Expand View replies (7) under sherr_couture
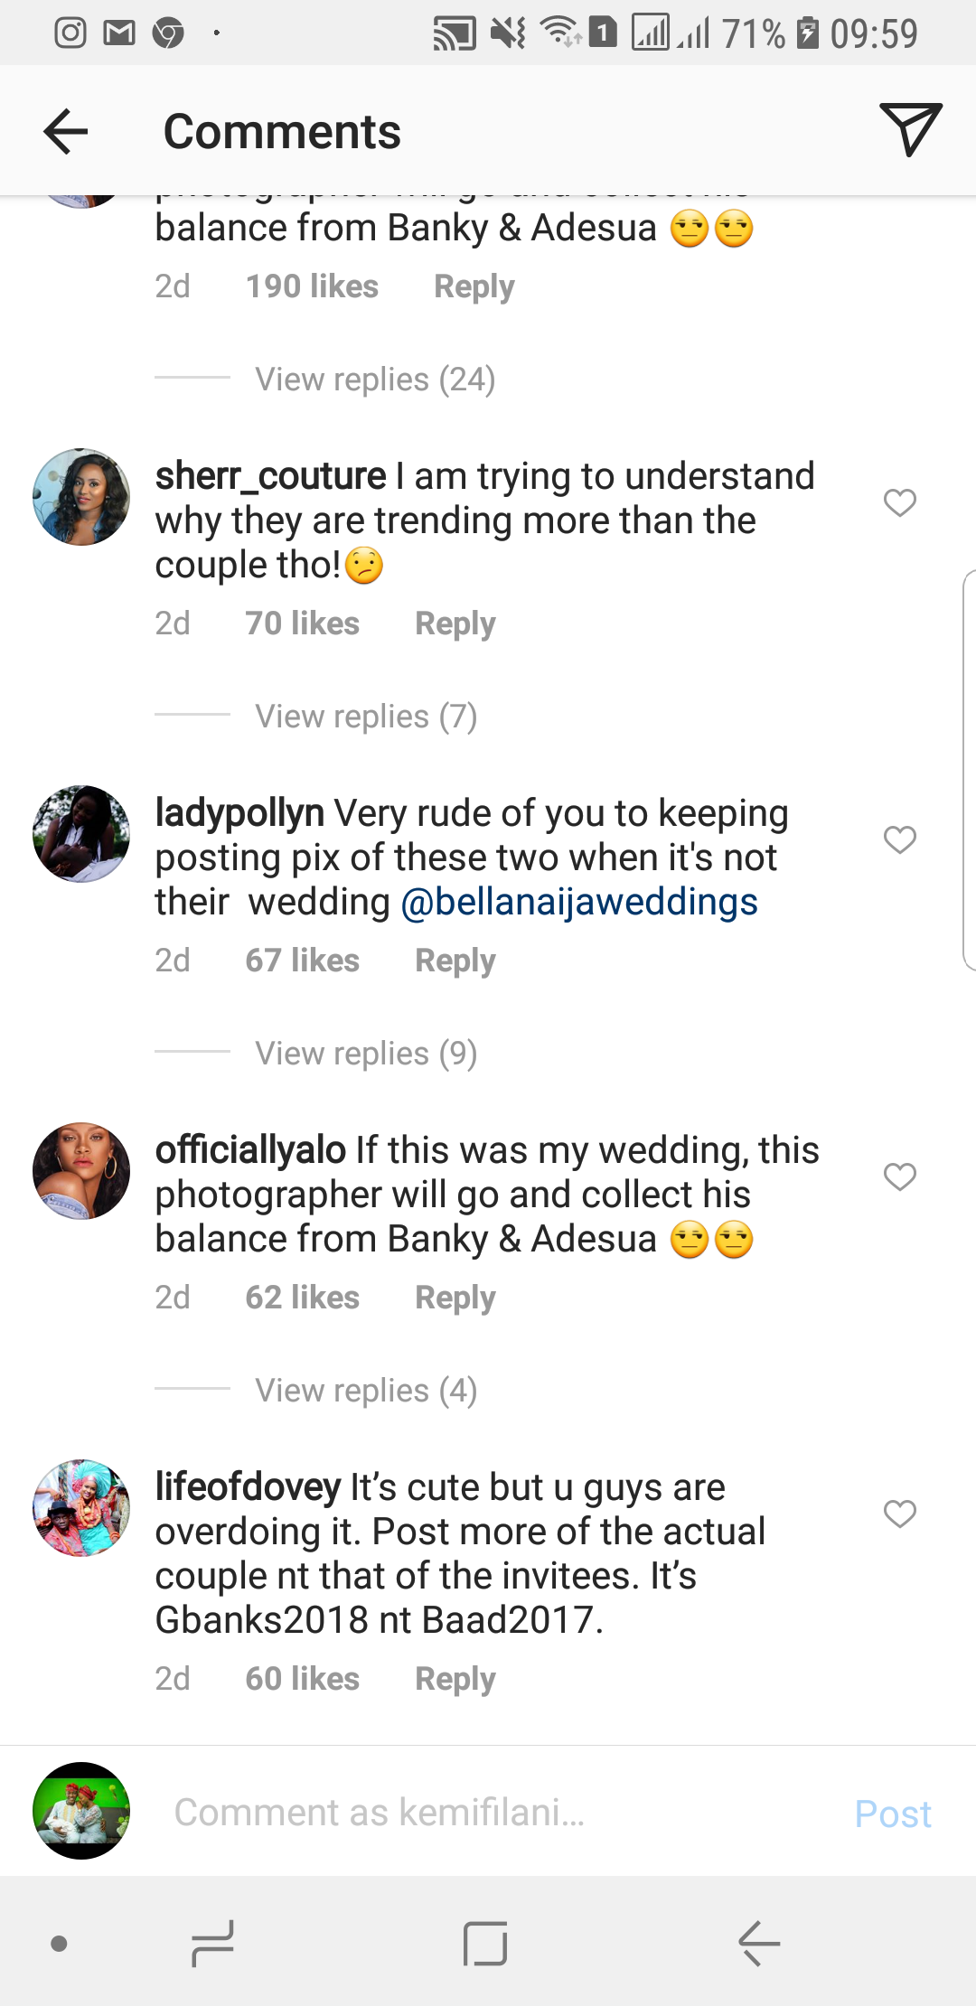 (x=366, y=717)
